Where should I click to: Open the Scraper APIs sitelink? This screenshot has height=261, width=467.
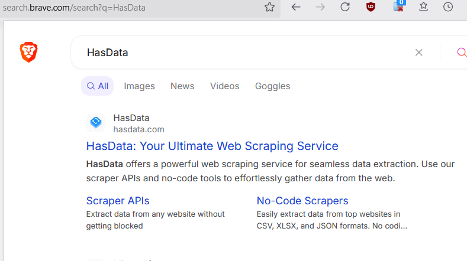tap(118, 201)
